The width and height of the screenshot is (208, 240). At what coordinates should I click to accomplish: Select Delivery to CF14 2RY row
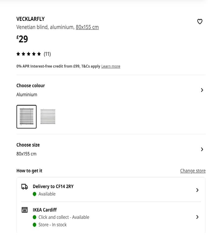111,190
